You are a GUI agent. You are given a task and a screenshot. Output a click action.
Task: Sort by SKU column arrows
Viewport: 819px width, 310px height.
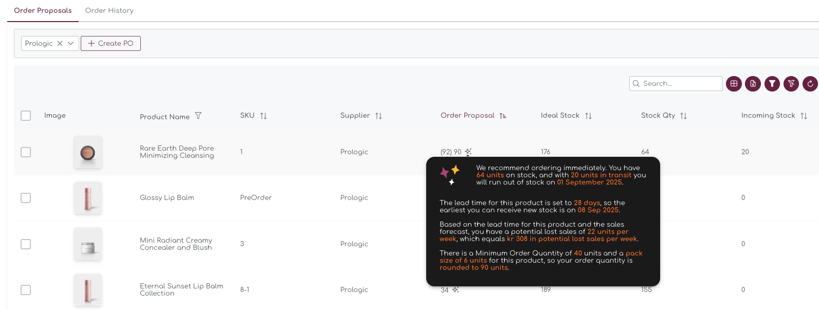pyautogui.click(x=263, y=116)
